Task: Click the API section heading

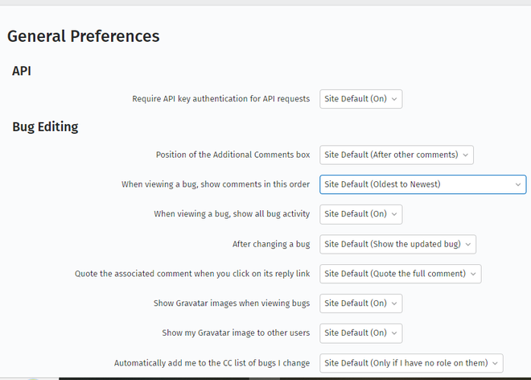Action: (x=22, y=72)
